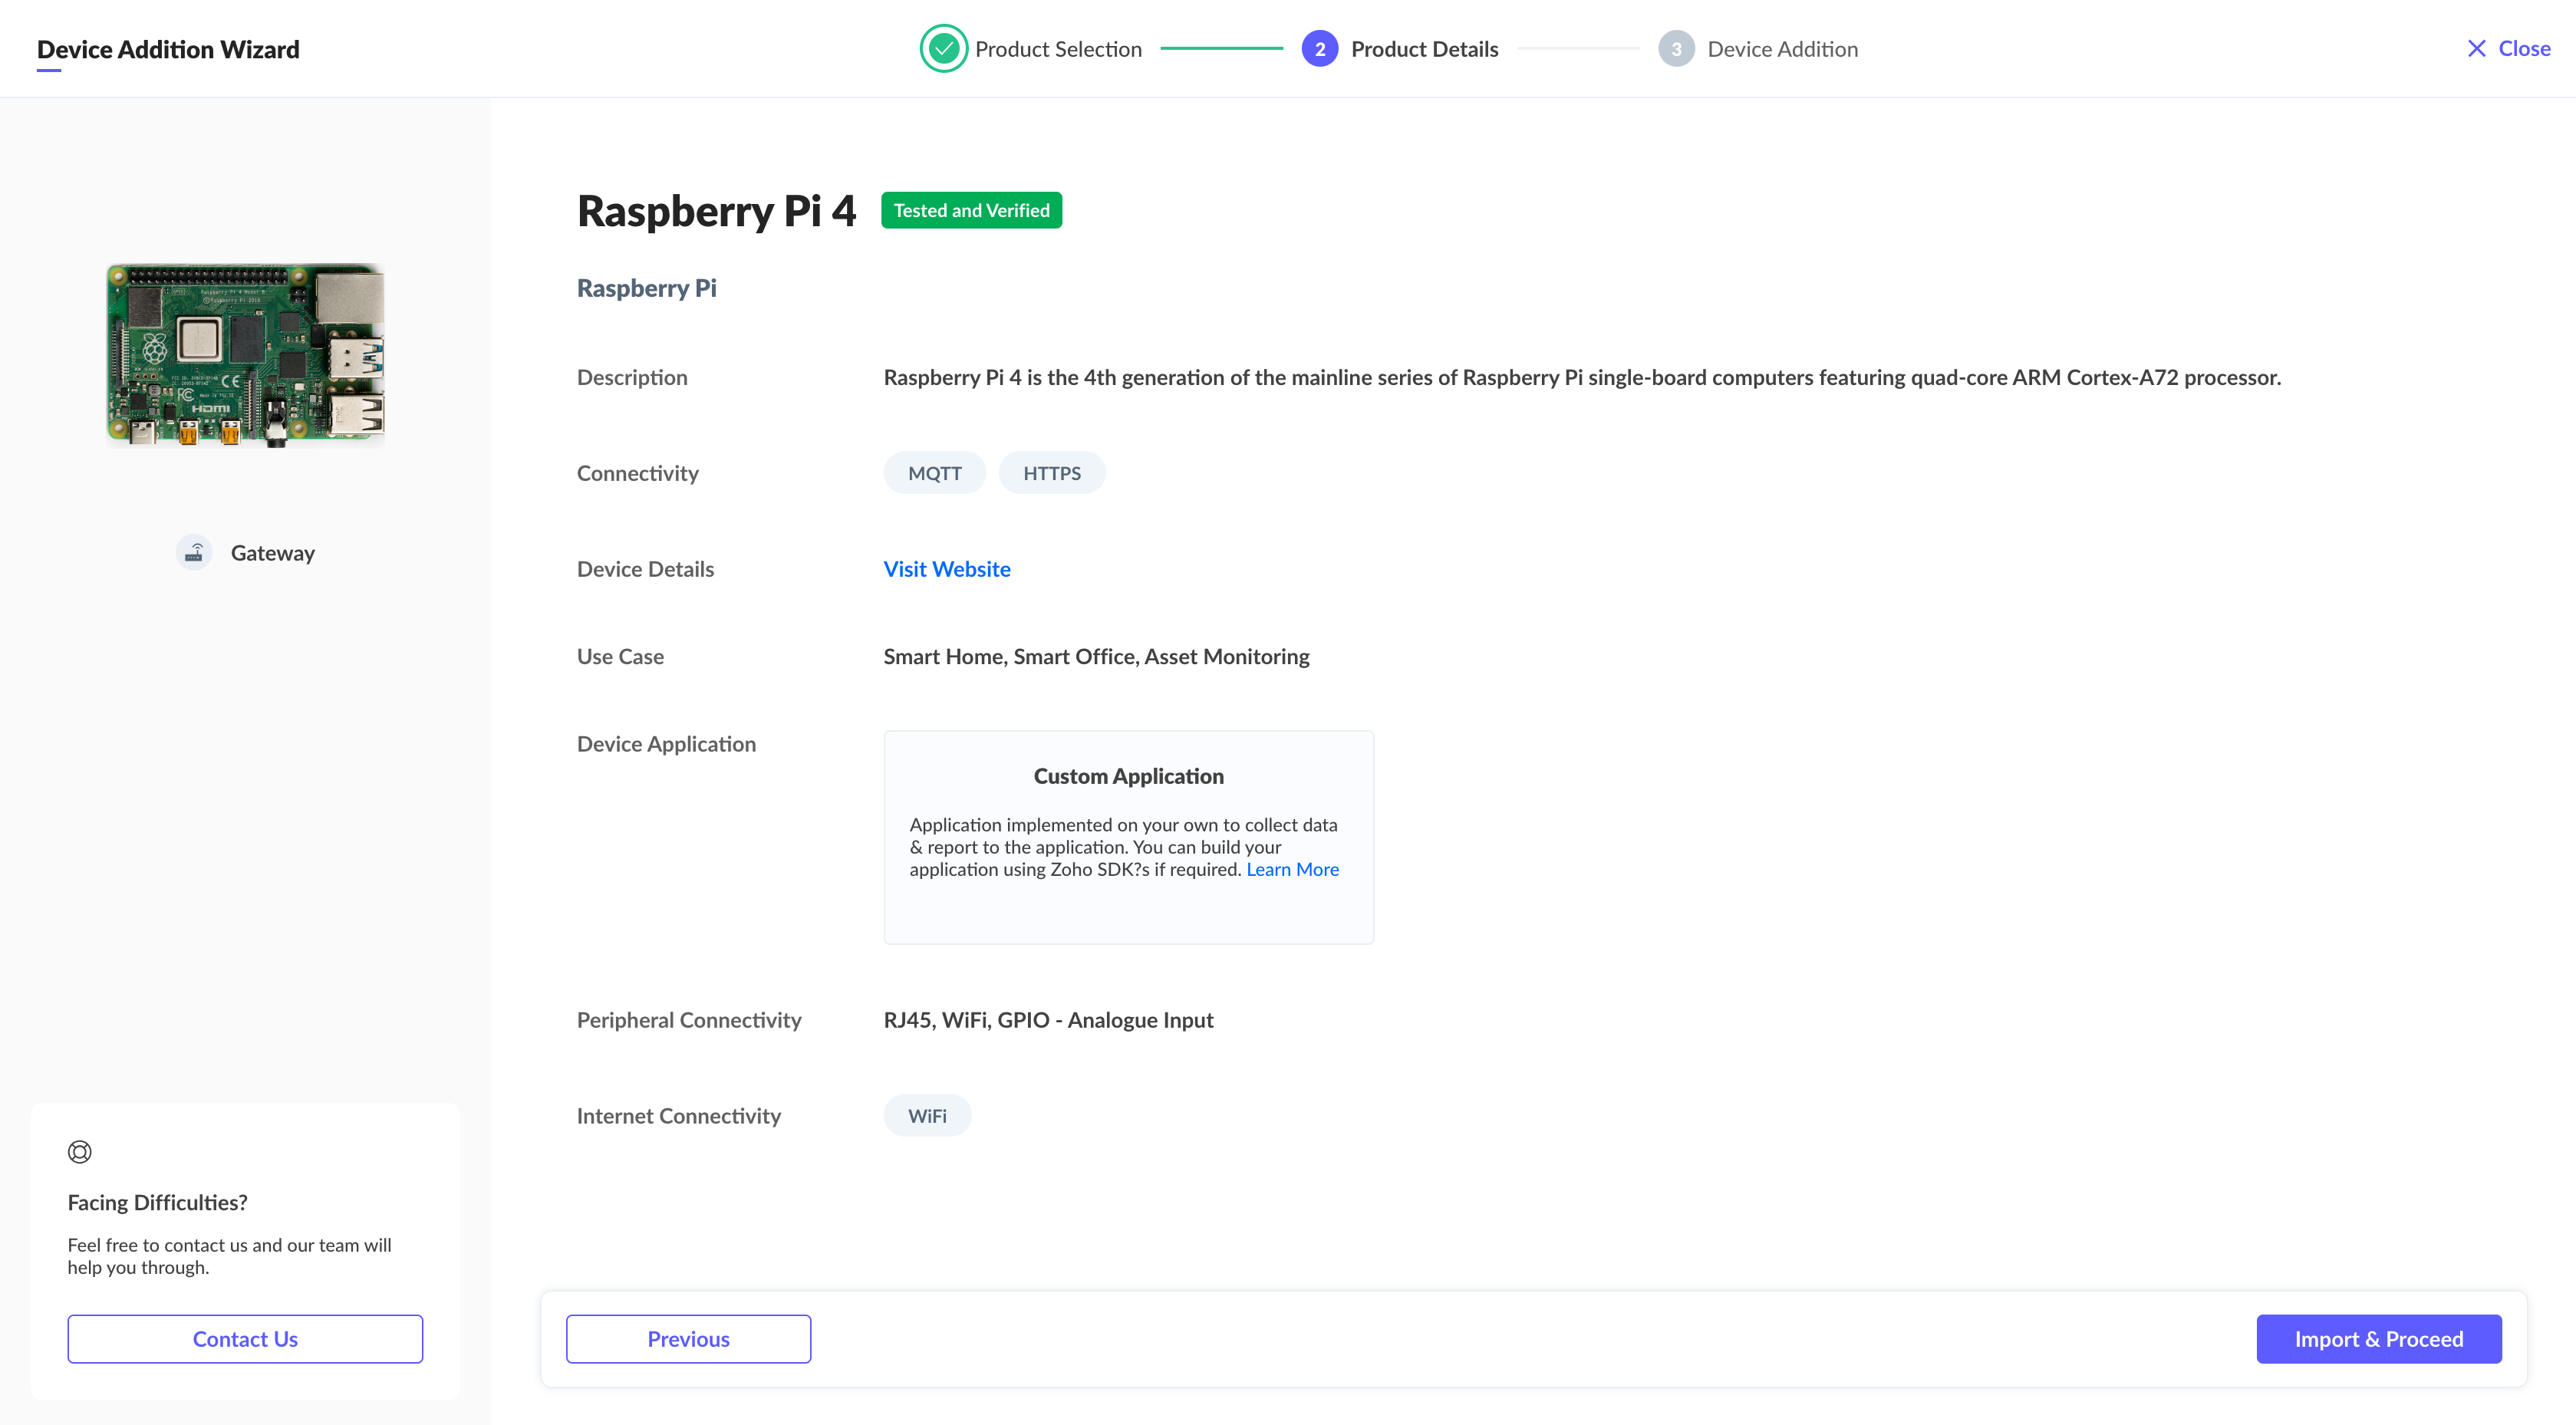Viewport: 2576px width, 1425px height.
Task: Open the Visit Website link
Action: point(946,569)
